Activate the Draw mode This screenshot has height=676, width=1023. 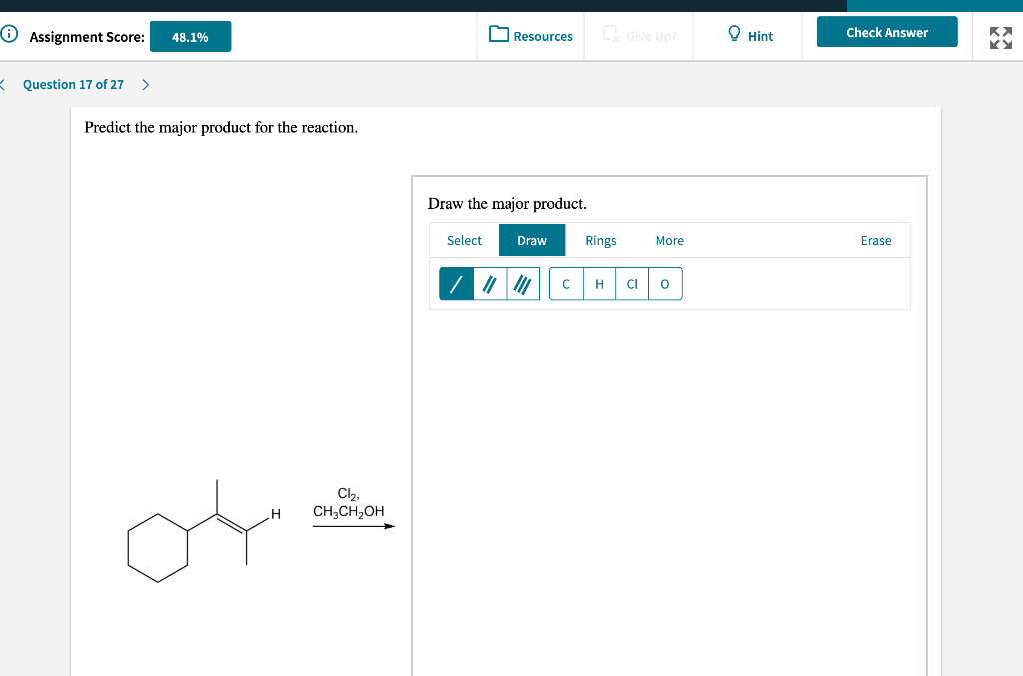coord(531,240)
